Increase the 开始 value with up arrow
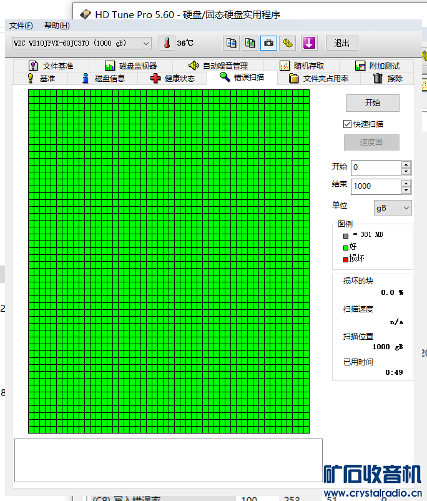Viewport: 427px width, 501px height. coord(406,164)
